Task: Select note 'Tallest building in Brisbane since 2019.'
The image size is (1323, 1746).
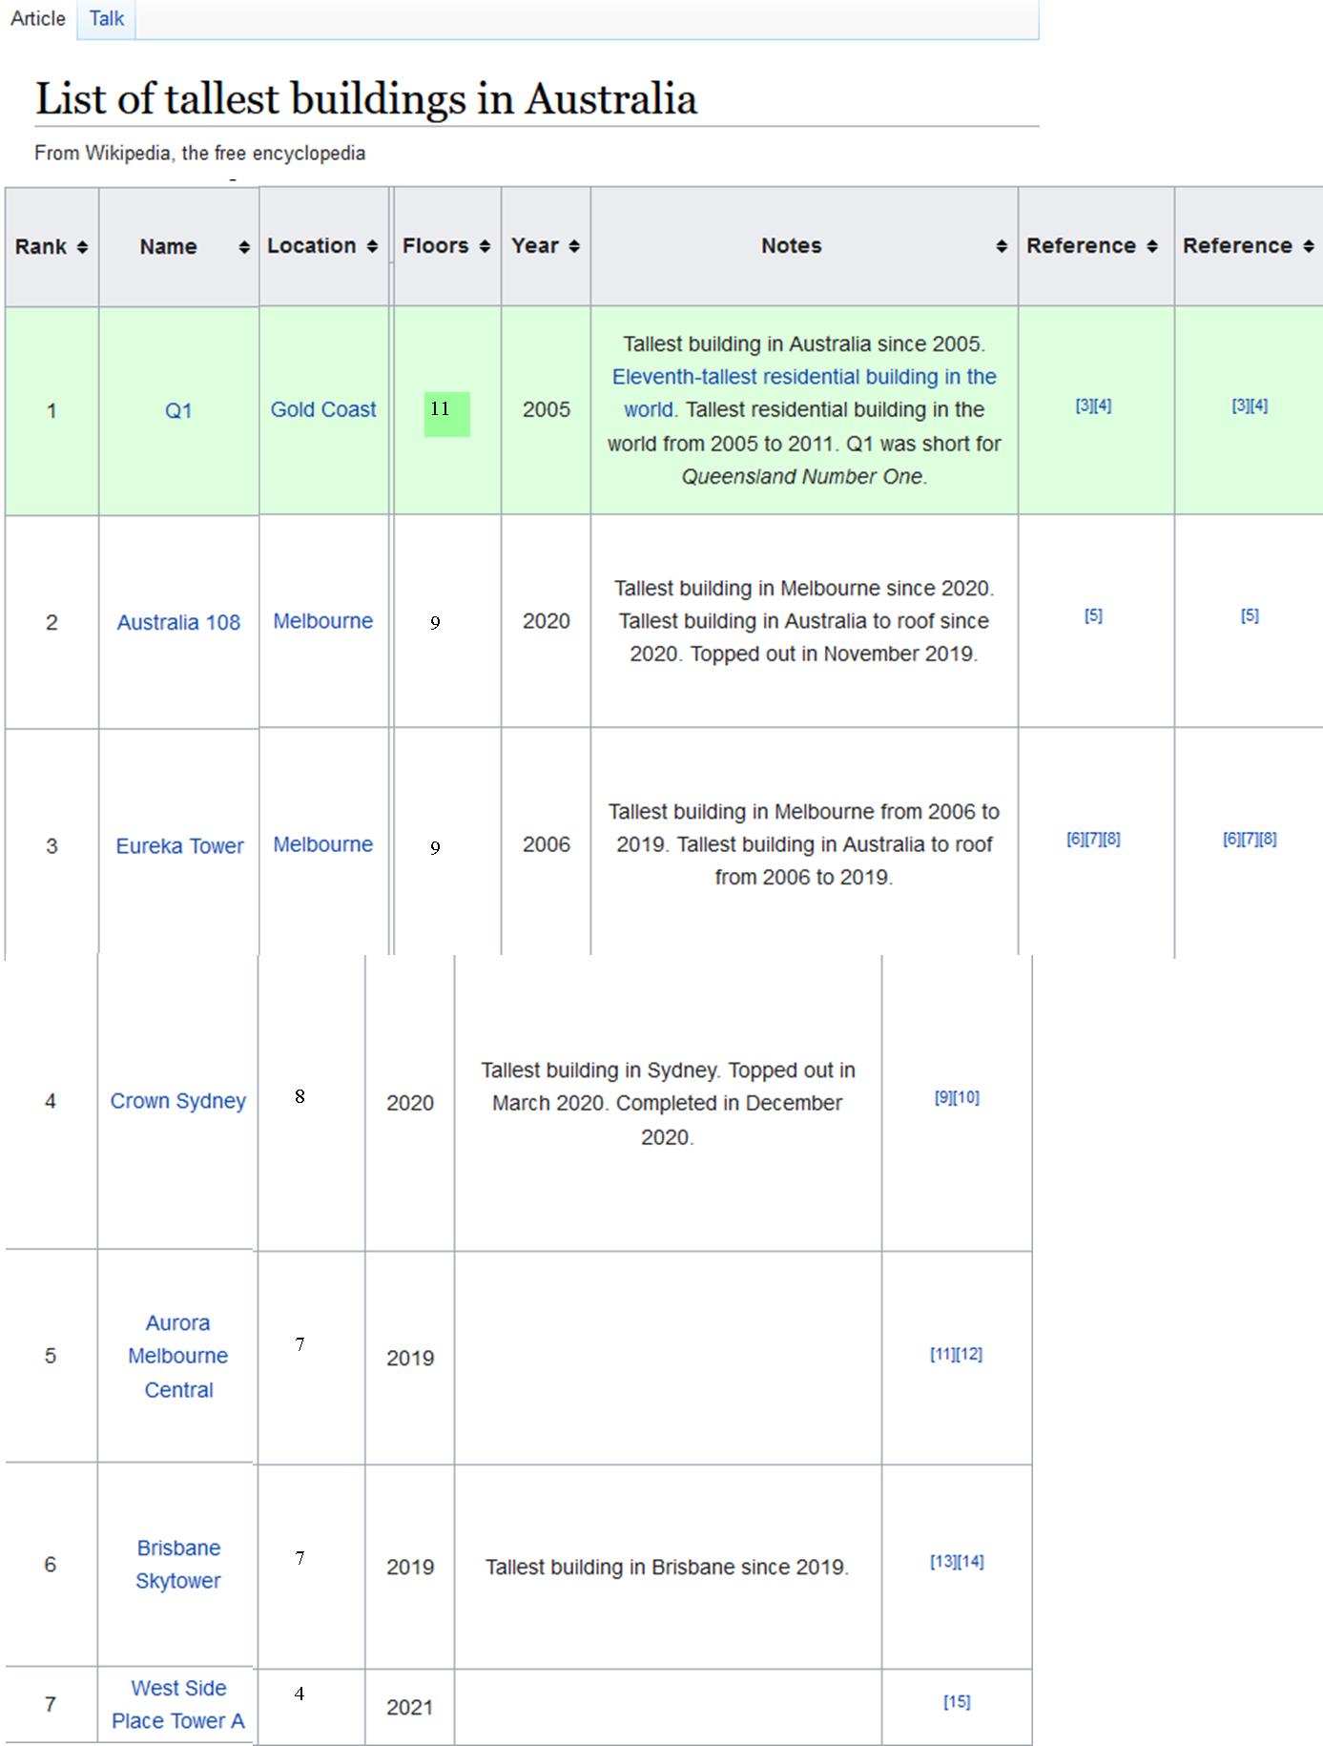Action: (667, 1567)
